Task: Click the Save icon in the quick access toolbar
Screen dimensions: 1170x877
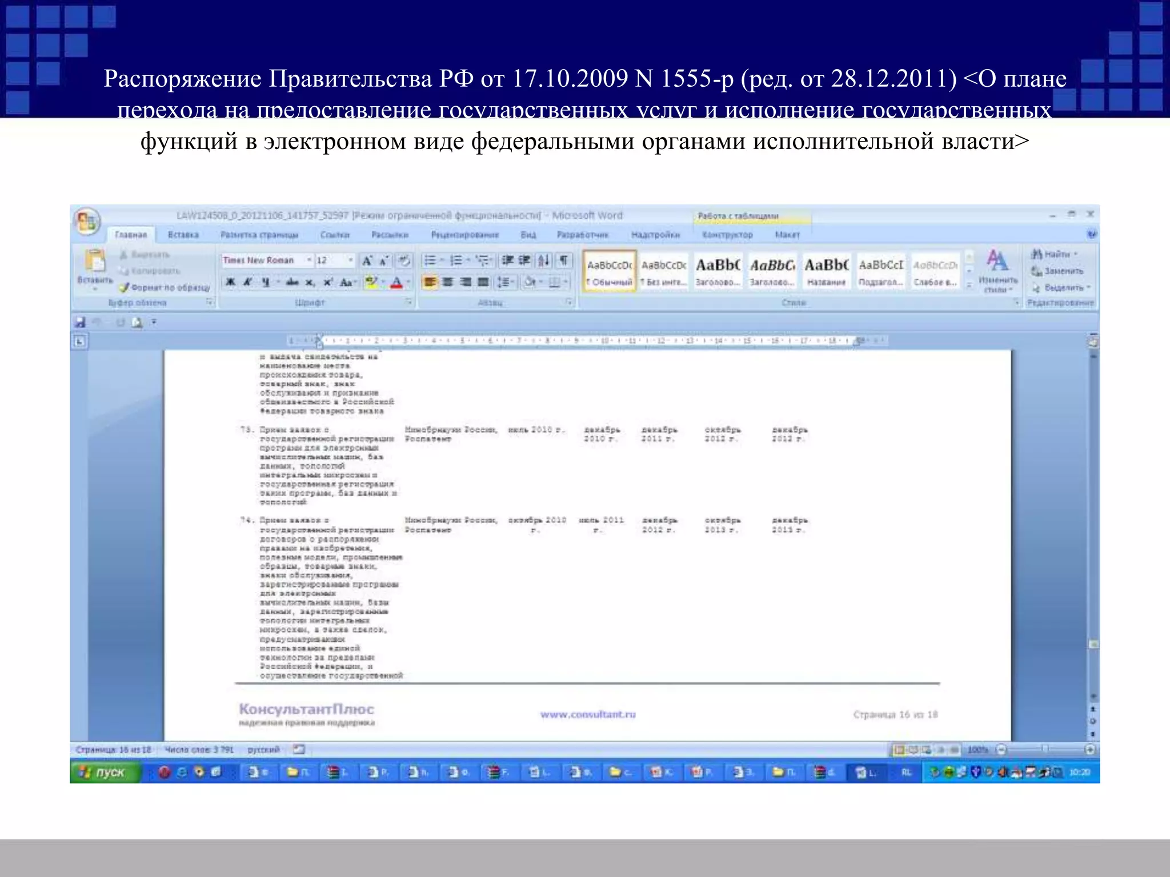Action: pos(81,323)
